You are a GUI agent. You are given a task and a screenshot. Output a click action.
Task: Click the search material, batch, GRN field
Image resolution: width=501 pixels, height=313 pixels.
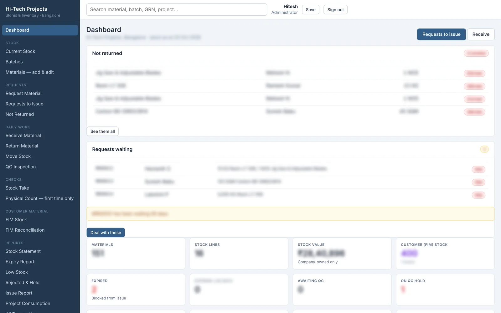177,10
